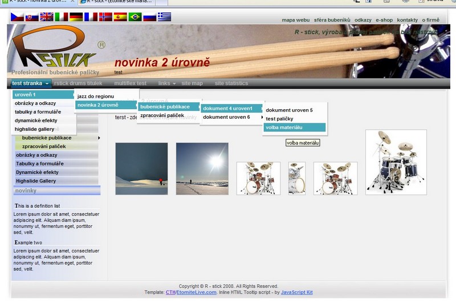
Task: Open sidebar Dynamické efekty item
Action: coord(56,172)
